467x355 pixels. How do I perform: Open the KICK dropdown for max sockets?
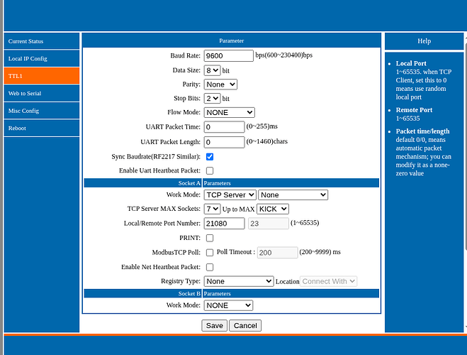point(272,209)
